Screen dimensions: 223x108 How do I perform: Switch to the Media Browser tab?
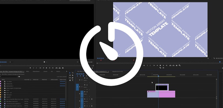click(x=36, y=71)
